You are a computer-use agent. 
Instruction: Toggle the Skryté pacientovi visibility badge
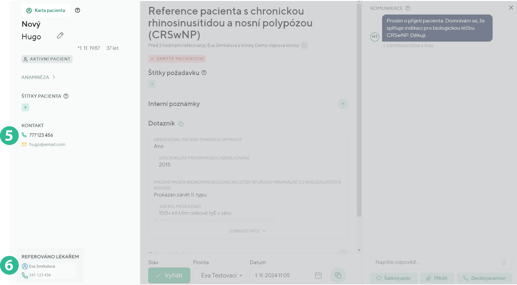[x=177, y=59]
